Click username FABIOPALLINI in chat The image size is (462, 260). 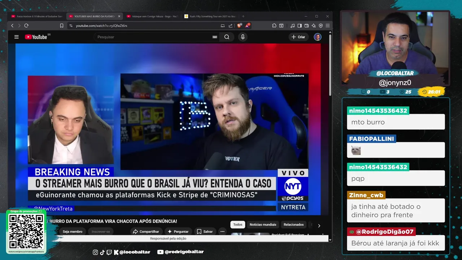pyautogui.click(x=371, y=139)
